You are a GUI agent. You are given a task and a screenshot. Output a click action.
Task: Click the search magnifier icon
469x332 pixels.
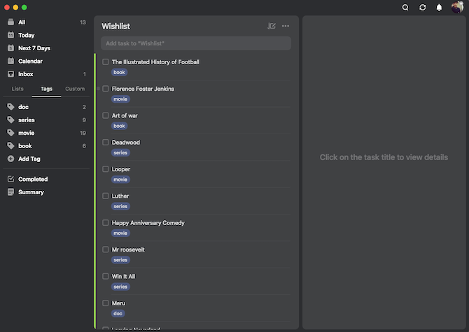405,7
